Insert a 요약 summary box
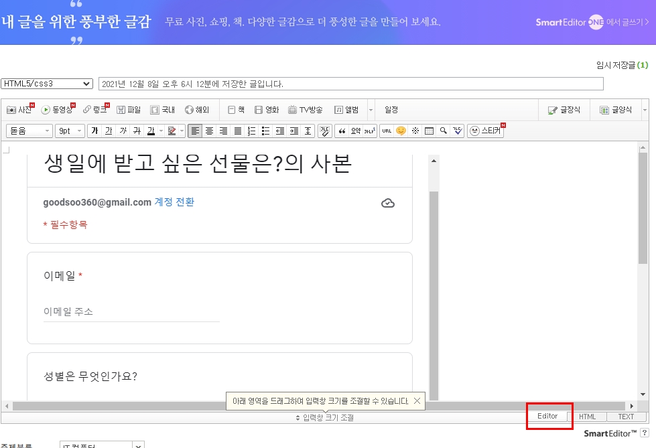 point(356,131)
